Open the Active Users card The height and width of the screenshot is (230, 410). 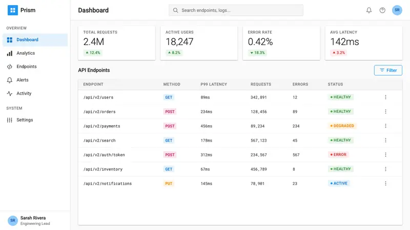[x=199, y=43]
